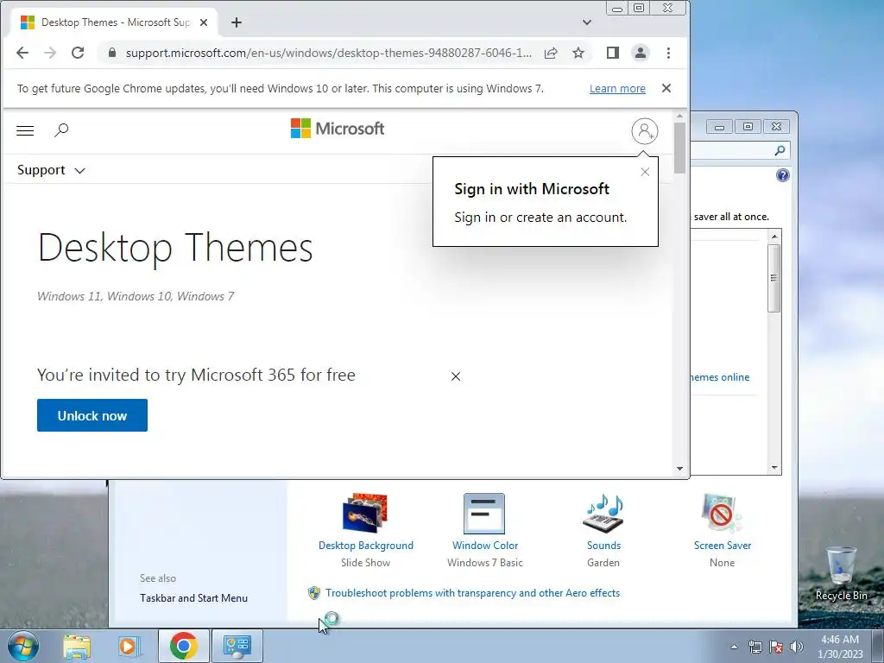Open Action Center flag icon

pyautogui.click(x=776, y=647)
